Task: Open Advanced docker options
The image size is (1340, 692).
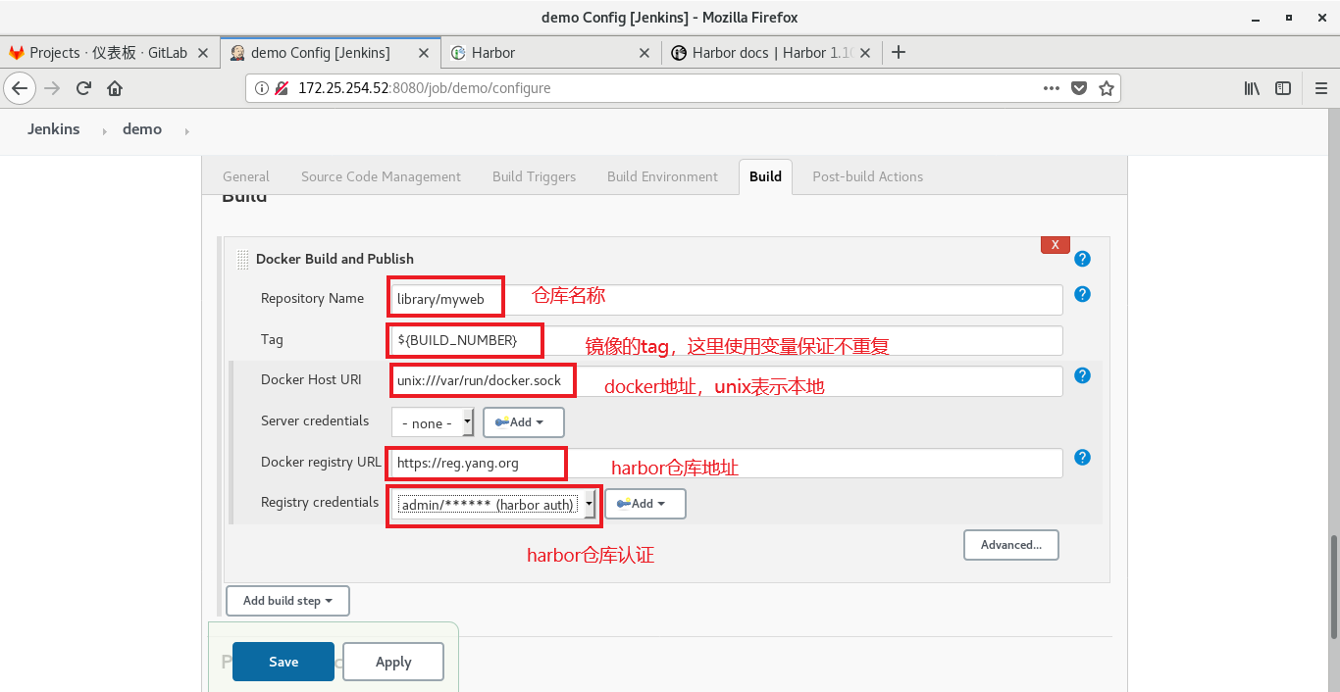Action: [1011, 545]
